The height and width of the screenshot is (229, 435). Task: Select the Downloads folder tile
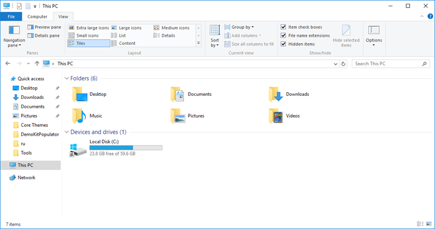tap(289, 95)
